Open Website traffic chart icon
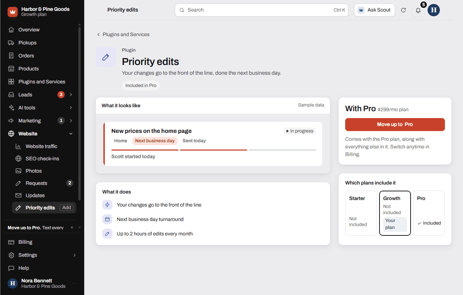This screenshot has width=463, height=295. click(18, 146)
